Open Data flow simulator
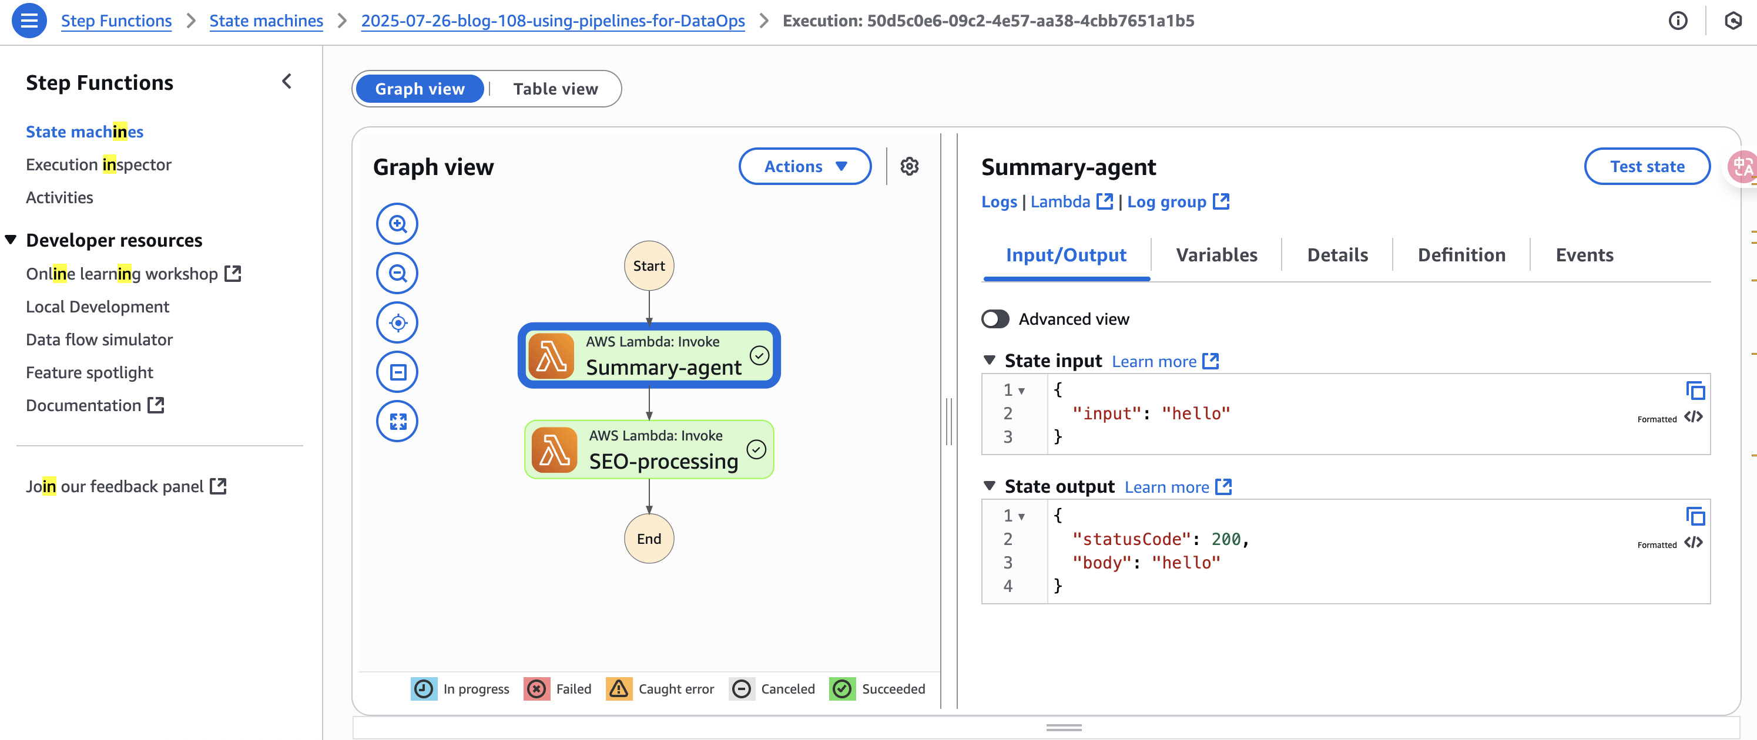 pyautogui.click(x=99, y=339)
